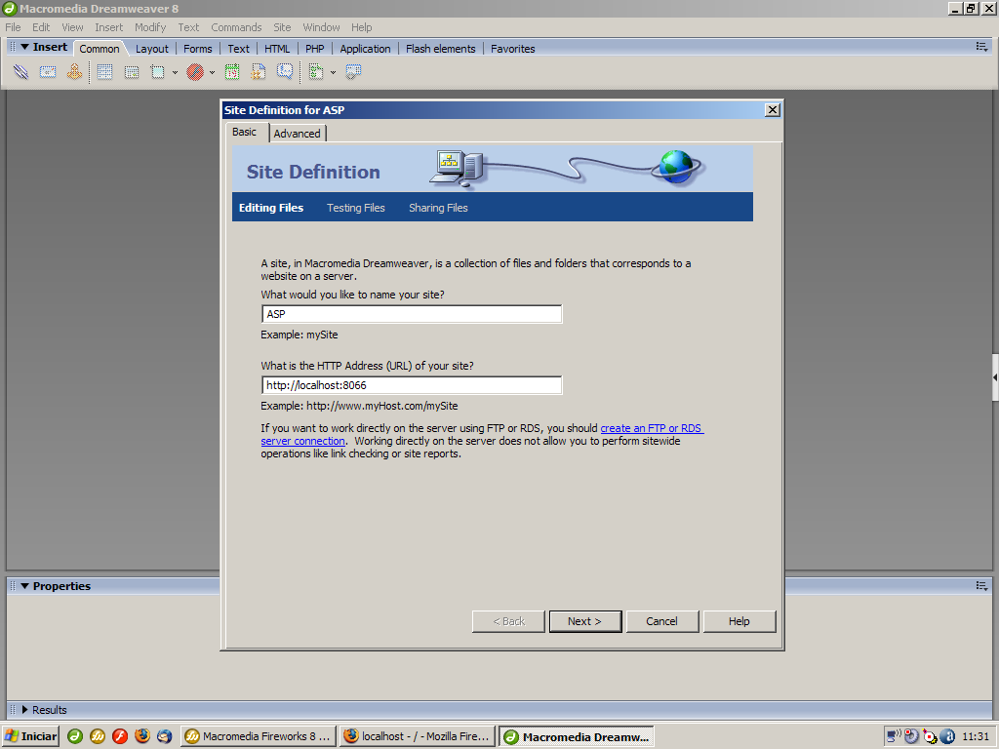Switch to the Flash elements tab
The image size is (999, 749).
tap(440, 49)
